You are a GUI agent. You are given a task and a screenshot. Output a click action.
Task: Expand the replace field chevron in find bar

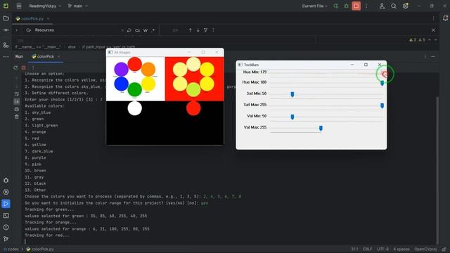[x=17, y=30]
